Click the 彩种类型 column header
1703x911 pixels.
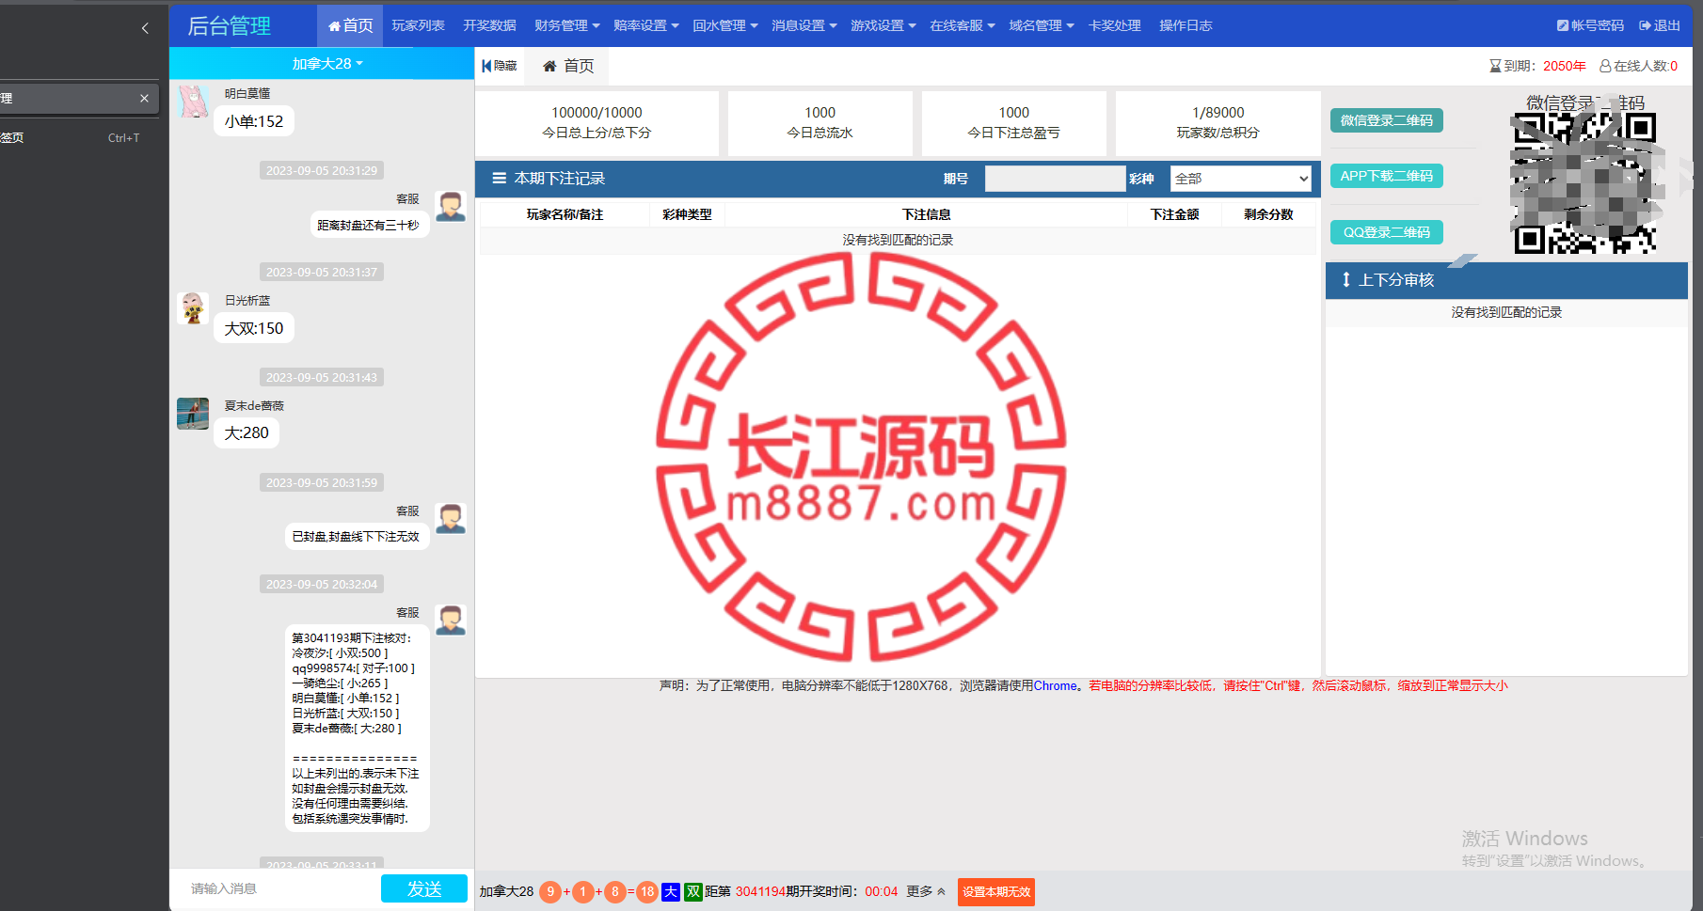687,214
